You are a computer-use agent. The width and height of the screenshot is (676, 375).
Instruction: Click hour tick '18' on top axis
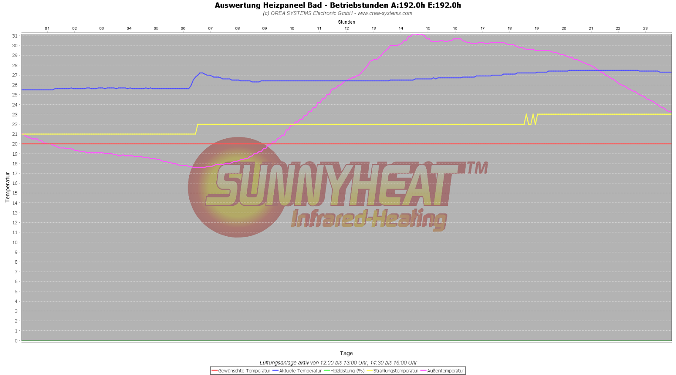510,28
